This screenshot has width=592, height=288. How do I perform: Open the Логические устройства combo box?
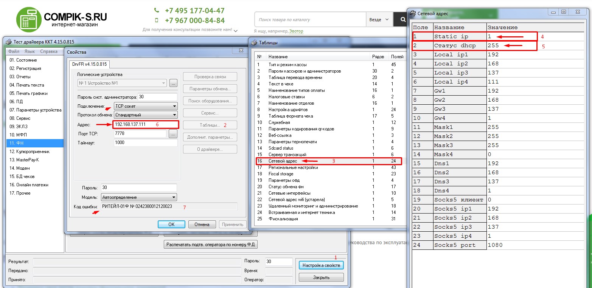click(122, 83)
